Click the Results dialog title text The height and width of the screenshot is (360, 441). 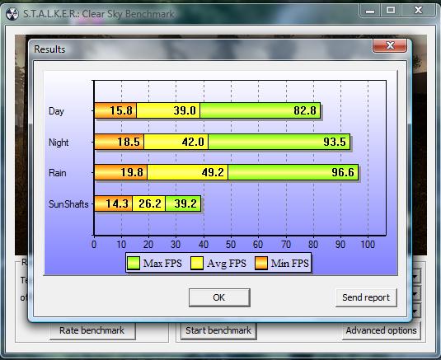pyautogui.click(x=49, y=49)
